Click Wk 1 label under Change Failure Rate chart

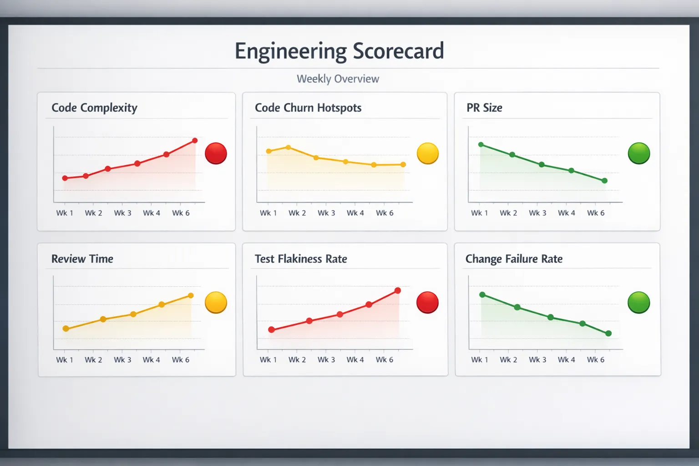[x=480, y=360]
